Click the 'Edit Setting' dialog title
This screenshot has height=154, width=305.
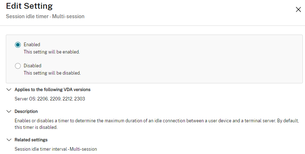(x=29, y=6)
